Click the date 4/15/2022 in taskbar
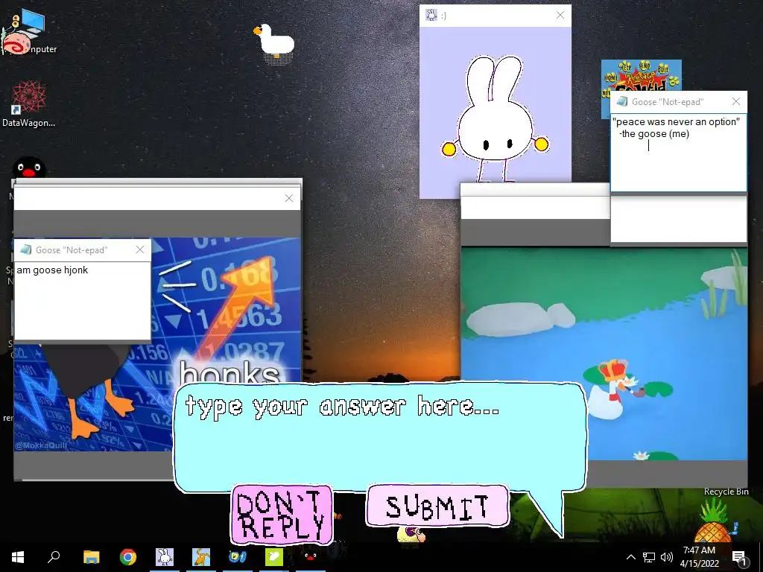The image size is (763, 572). (699, 564)
